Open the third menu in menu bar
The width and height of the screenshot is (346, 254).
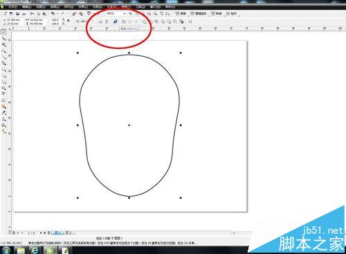41,7
